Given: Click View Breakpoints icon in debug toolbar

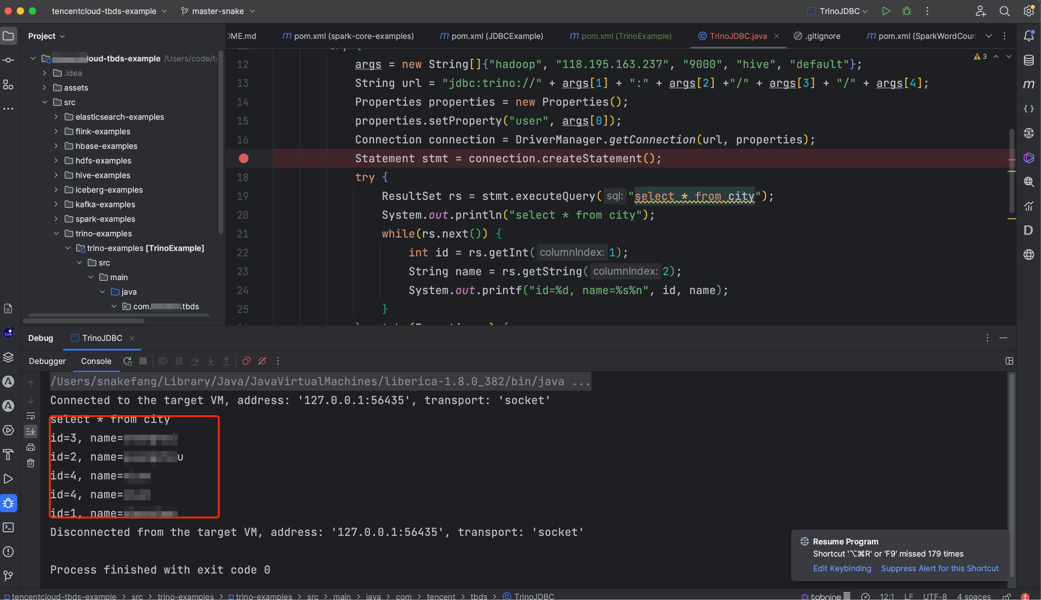Looking at the screenshot, I should [x=246, y=361].
